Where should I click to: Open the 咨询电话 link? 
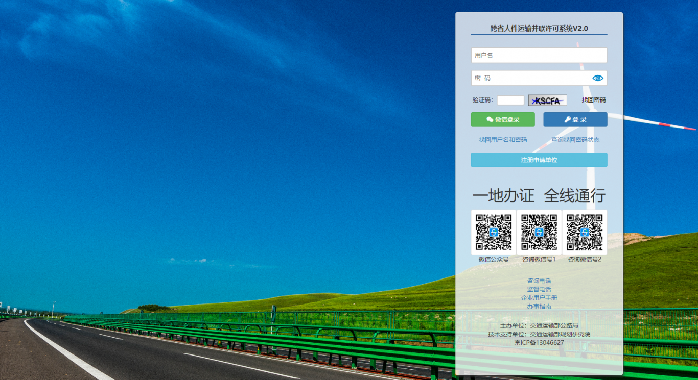coord(539,281)
